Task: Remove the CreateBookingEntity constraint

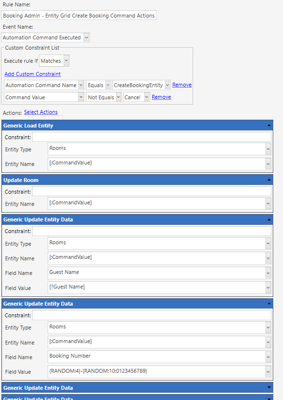Action: [x=182, y=85]
